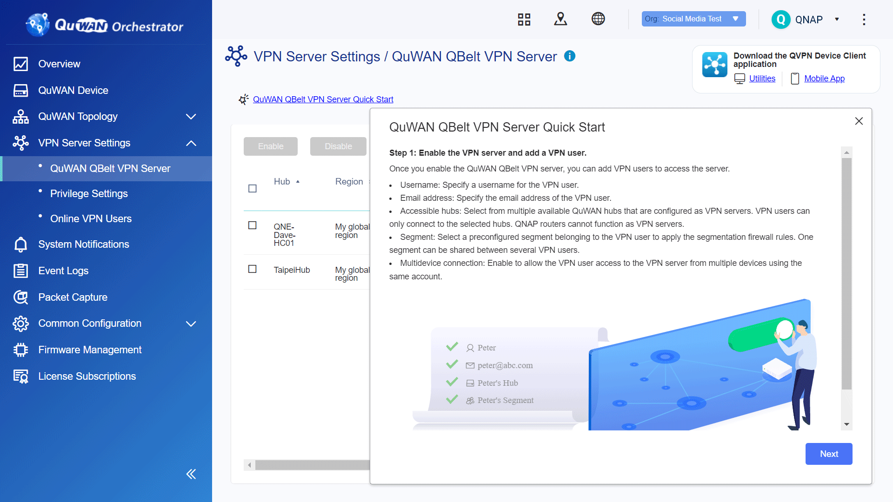The width and height of the screenshot is (893, 502).
Task: Click the QNE-Dave-HC01 hub name
Action: [x=284, y=235]
